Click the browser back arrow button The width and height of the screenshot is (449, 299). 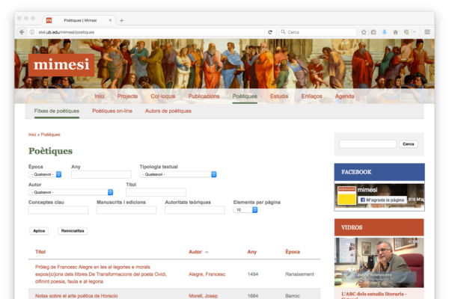click(22, 32)
